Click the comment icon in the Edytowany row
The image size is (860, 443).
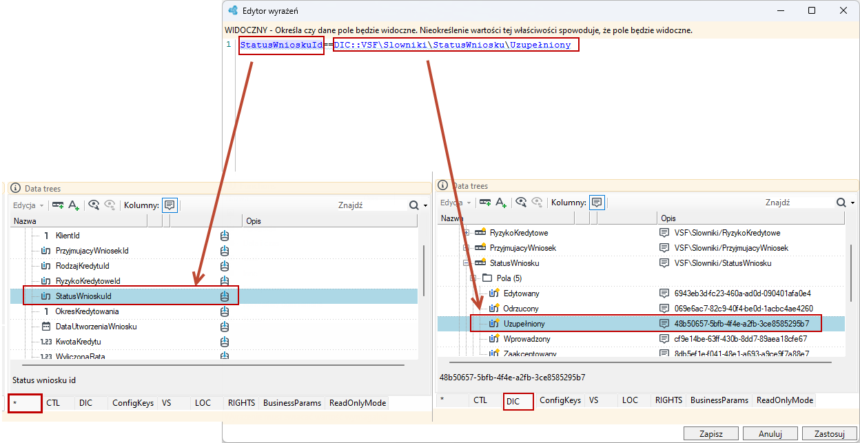(x=664, y=293)
